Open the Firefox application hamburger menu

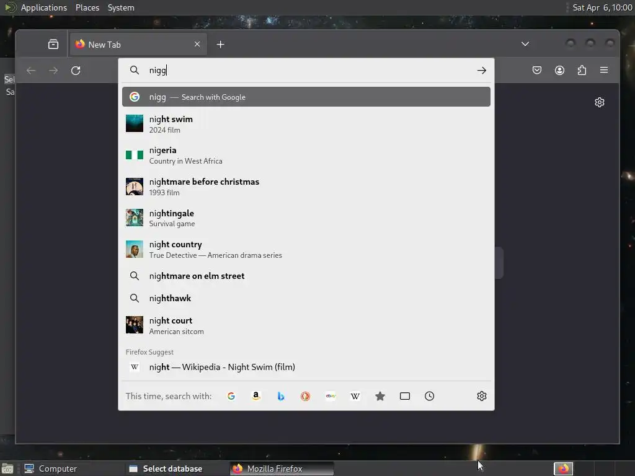click(604, 71)
